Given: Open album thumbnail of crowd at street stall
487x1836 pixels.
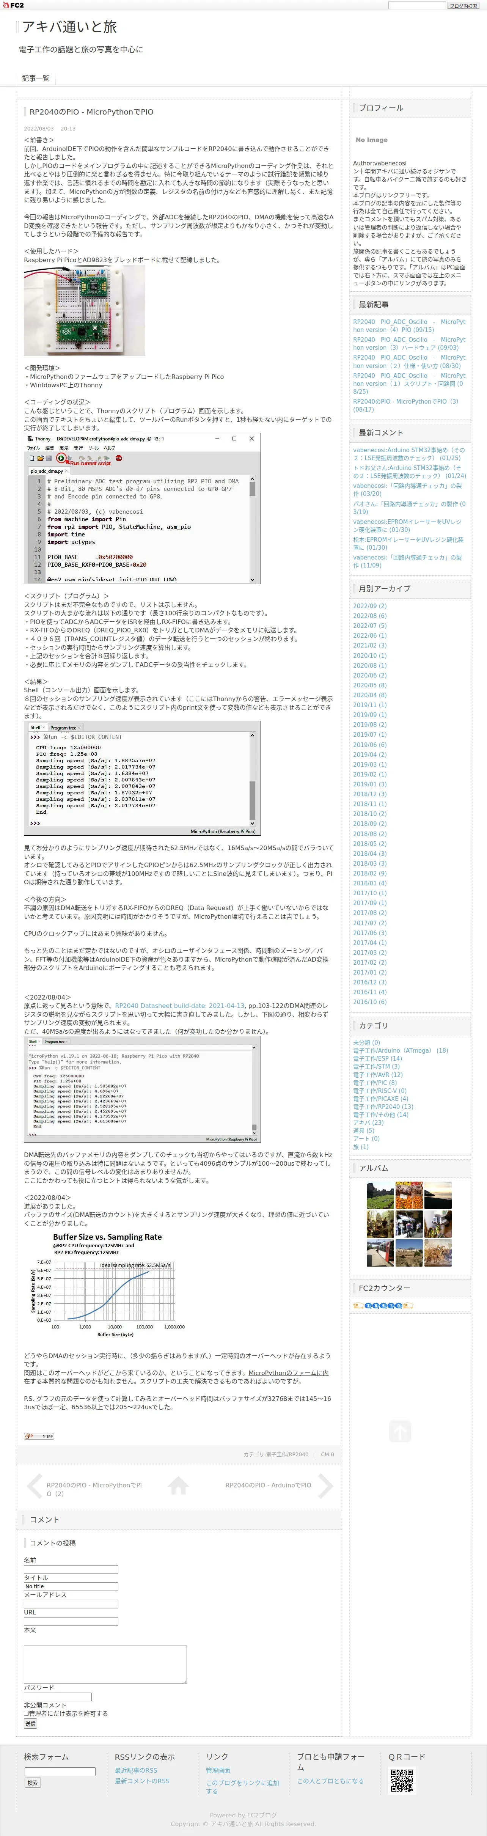Looking at the screenshot, I should coord(409,1225).
